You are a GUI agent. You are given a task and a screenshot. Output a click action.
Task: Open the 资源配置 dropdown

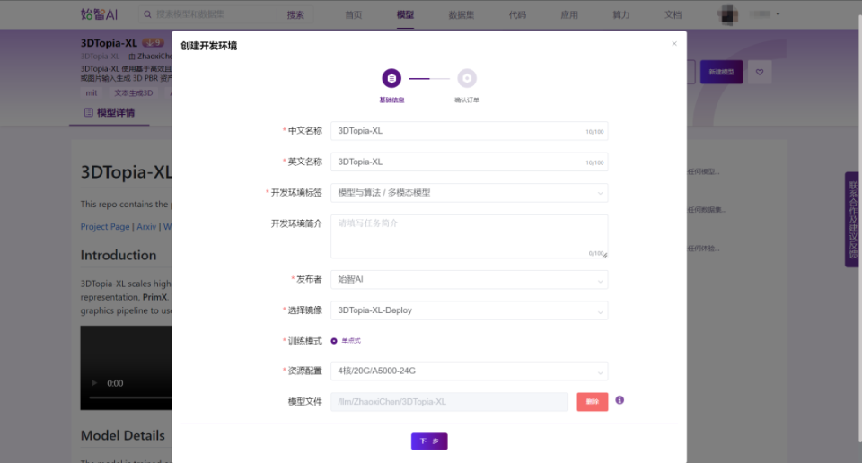(469, 371)
